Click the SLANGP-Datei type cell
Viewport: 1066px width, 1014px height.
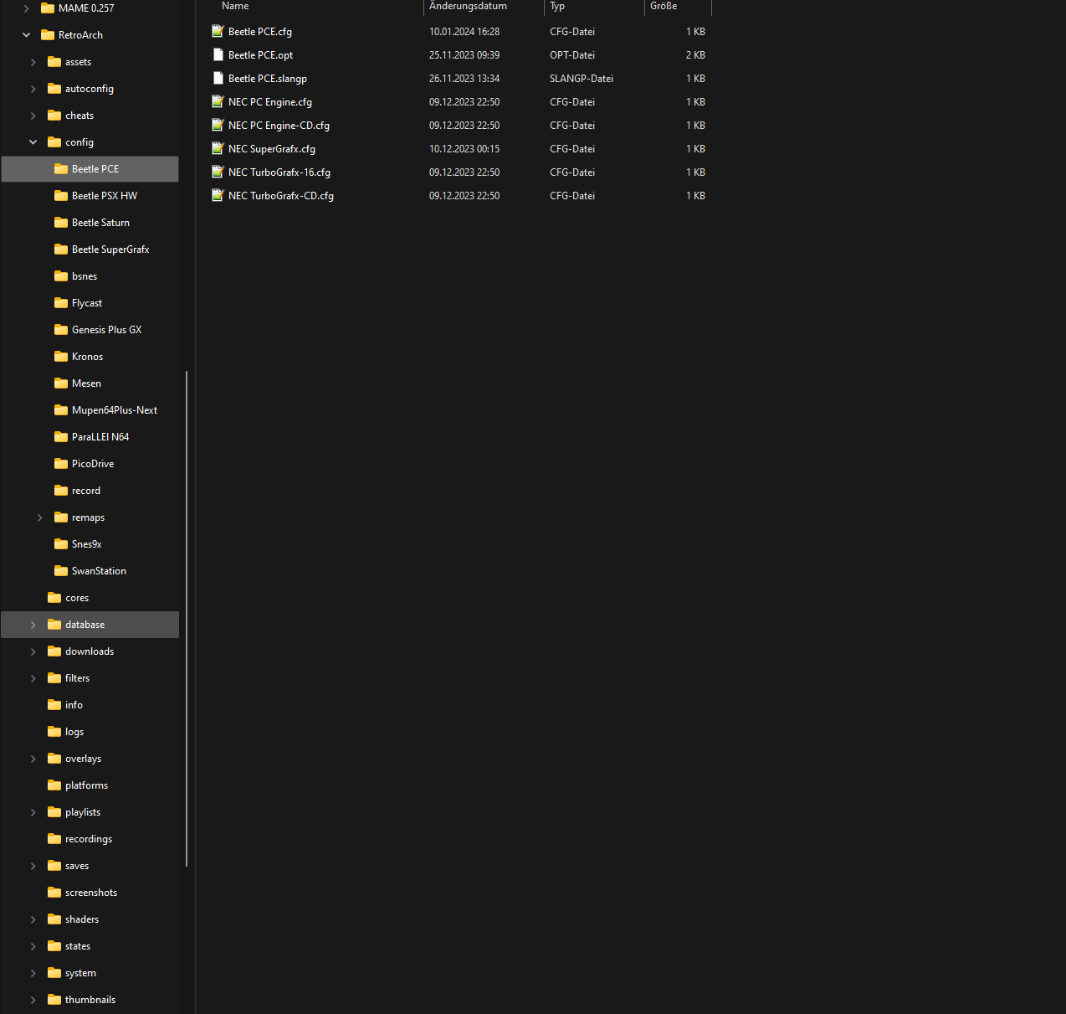pyautogui.click(x=582, y=79)
